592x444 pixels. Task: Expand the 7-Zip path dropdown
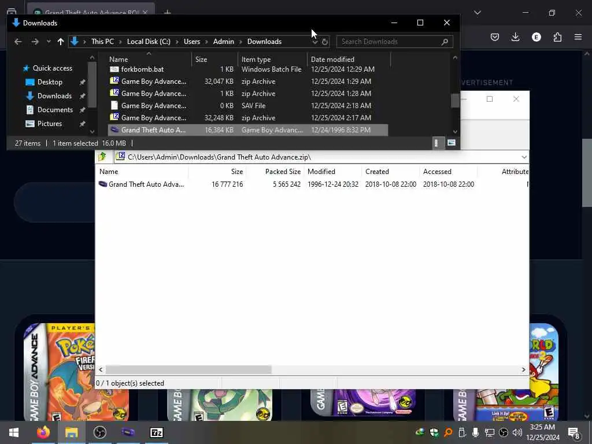(524, 157)
